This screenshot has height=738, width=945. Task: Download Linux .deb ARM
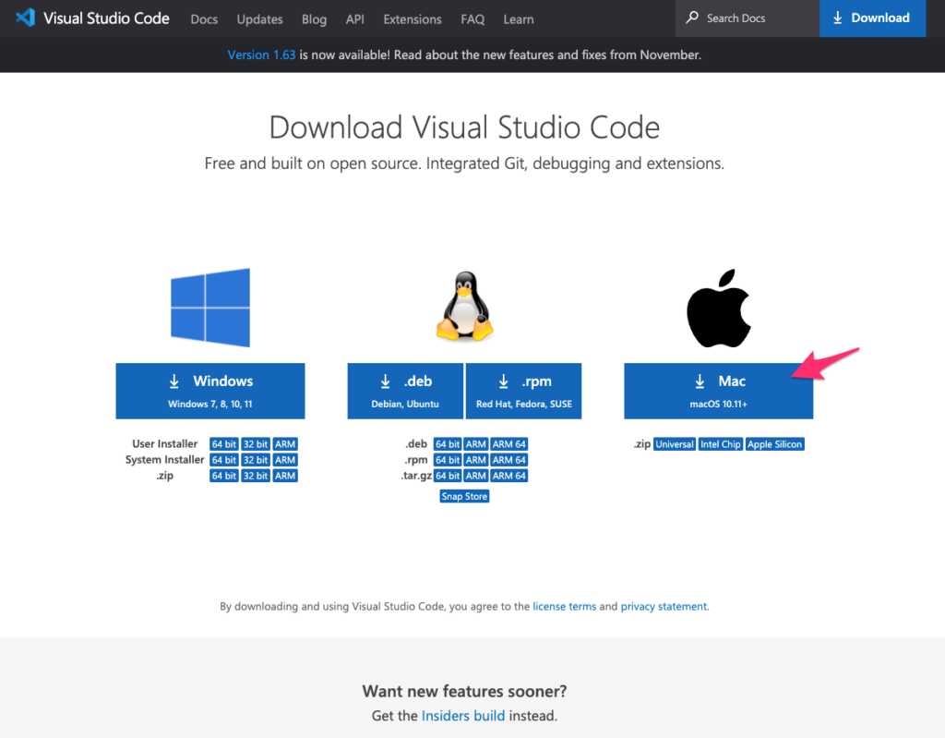tap(476, 444)
